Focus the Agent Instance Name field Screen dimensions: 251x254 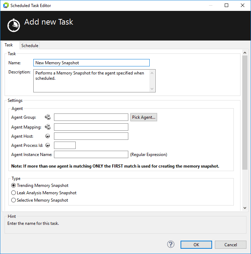pyautogui.click(x=91, y=154)
